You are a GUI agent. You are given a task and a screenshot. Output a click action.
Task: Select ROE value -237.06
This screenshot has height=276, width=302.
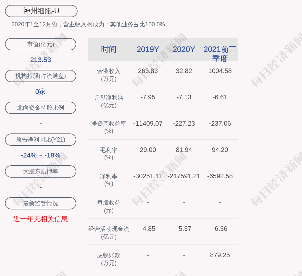[x=220, y=123]
